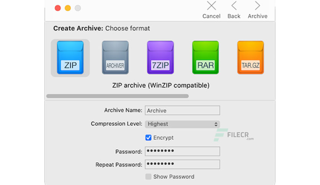Go Back using the left chevron
320x185 pixels.
[x=234, y=10]
